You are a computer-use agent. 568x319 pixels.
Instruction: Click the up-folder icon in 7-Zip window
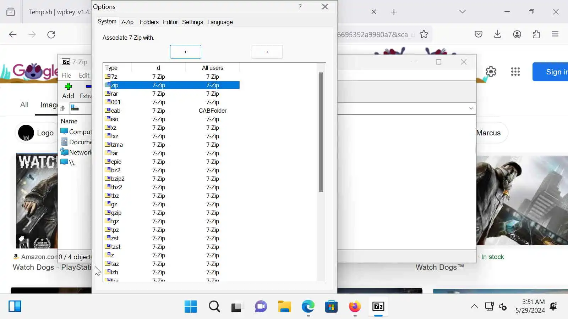pos(63,108)
